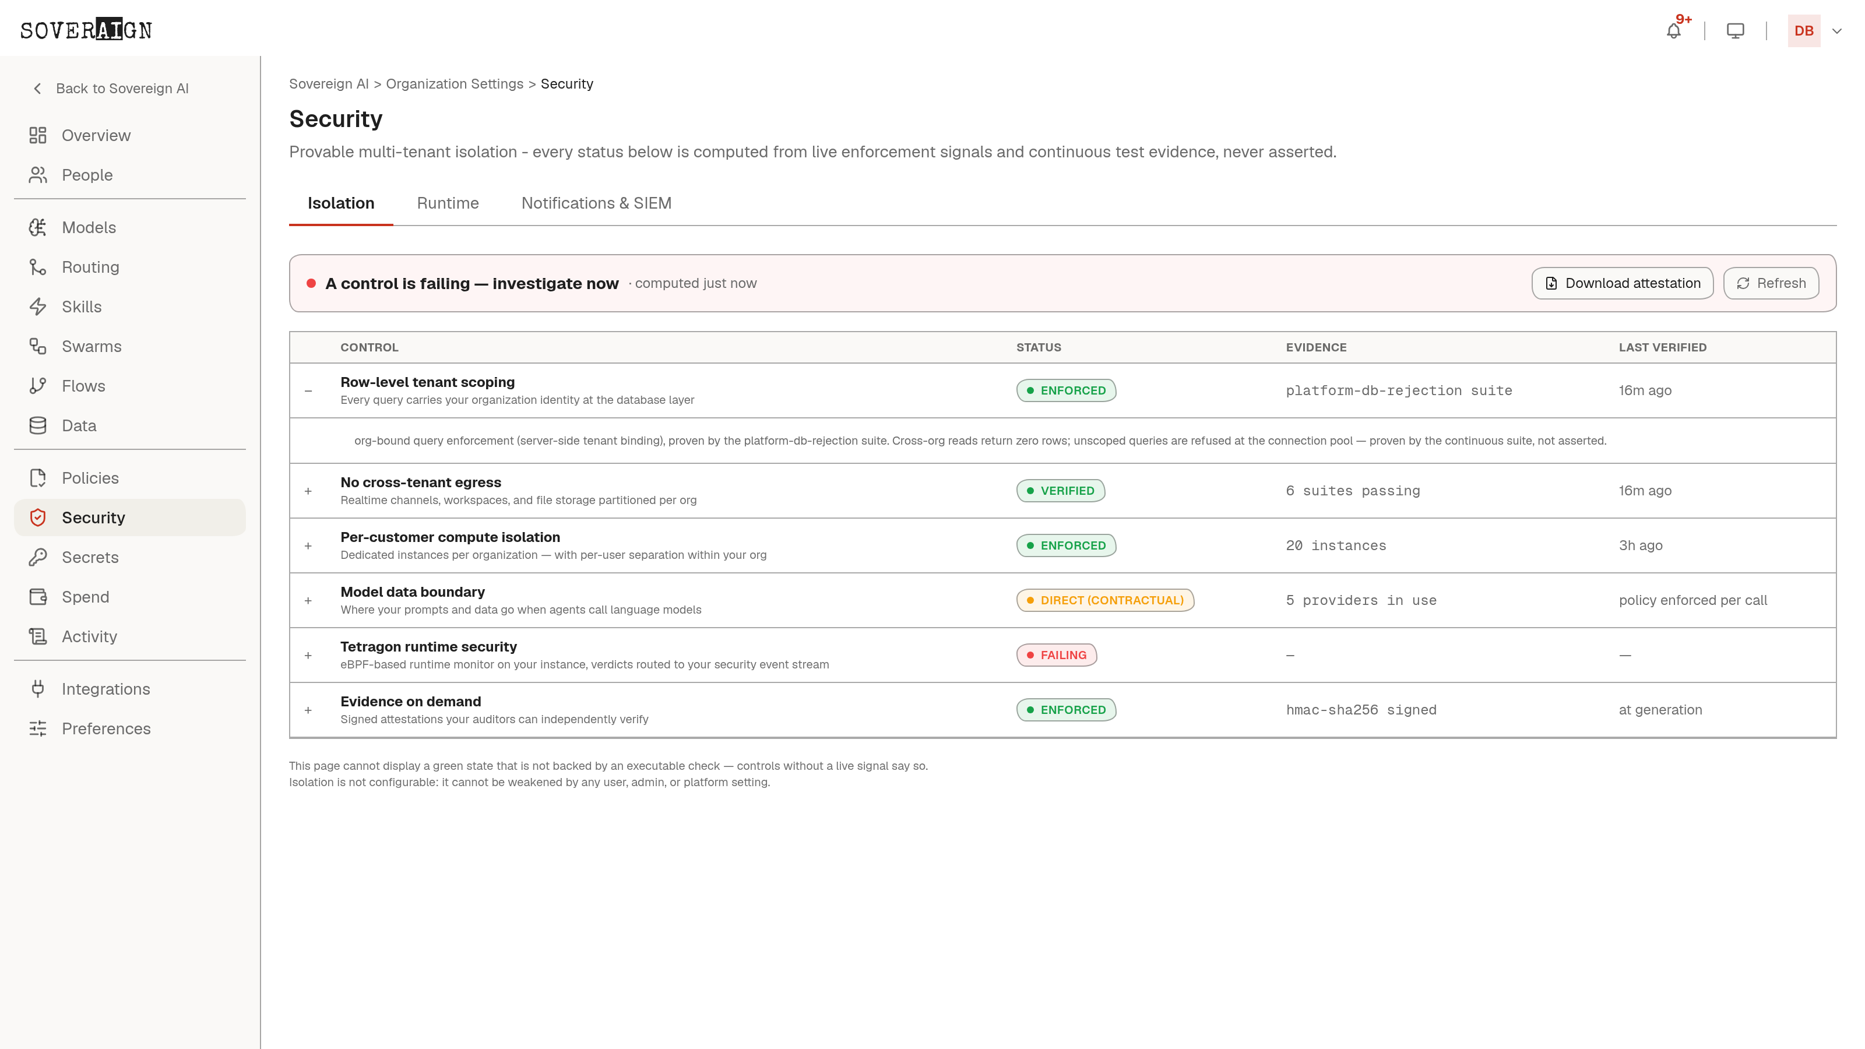Click the Security shield icon
The width and height of the screenshot is (1865, 1049).
(x=38, y=518)
